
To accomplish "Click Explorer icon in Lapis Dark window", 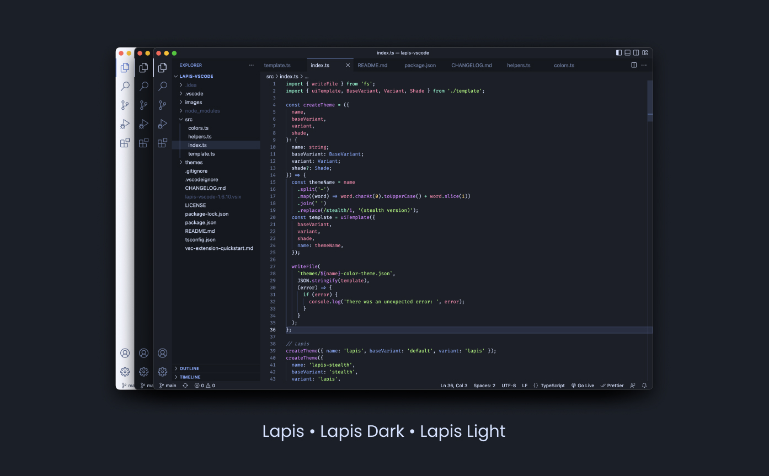I will coord(143,68).
